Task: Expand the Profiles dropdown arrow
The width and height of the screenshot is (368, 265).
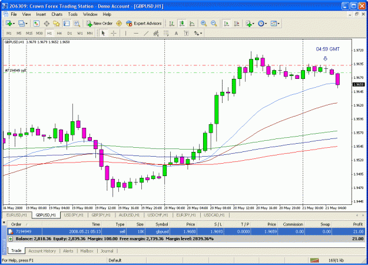Action: (x=26, y=24)
